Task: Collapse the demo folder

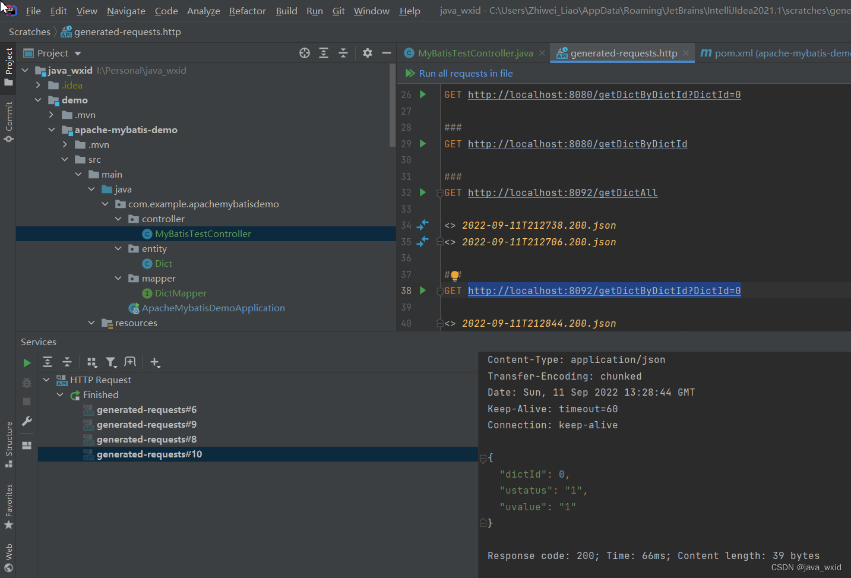Action: [38, 100]
